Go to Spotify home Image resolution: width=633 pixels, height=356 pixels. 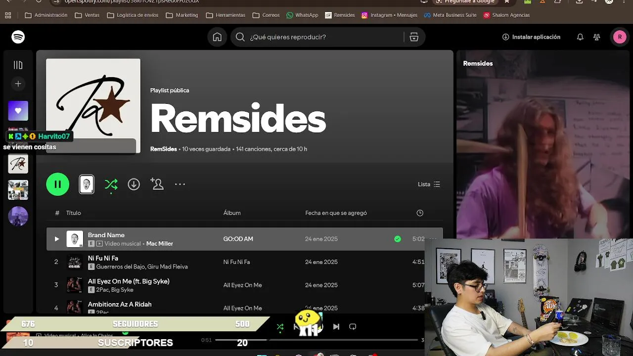(217, 37)
